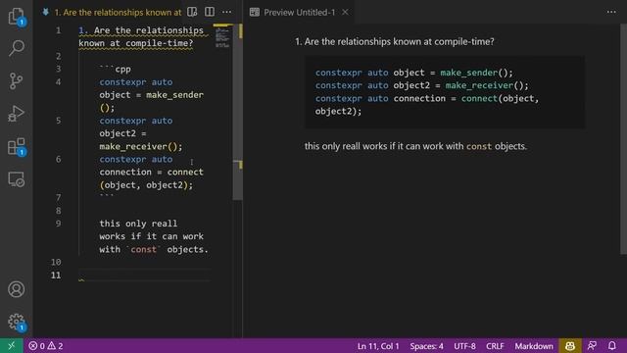Open the Manage settings gear

coord(17,322)
